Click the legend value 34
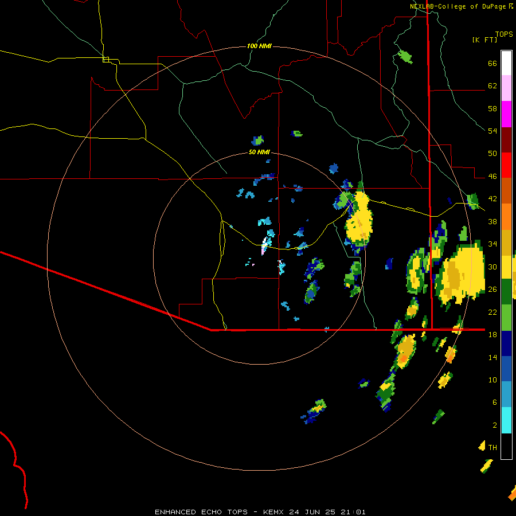This screenshot has width=516, height=516. 492,244
